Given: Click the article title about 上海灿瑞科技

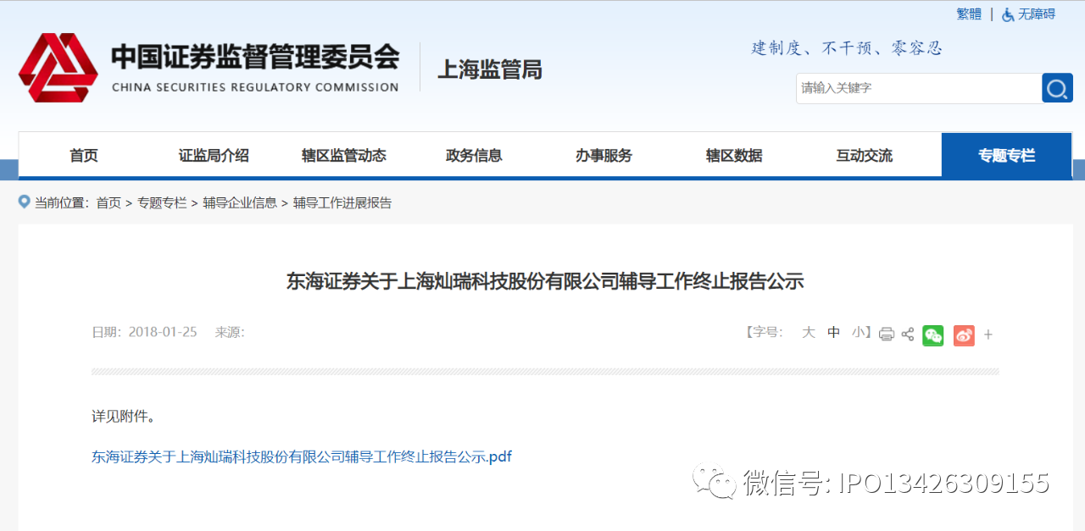Looking at the screenshot, I should tap(545, 281).
